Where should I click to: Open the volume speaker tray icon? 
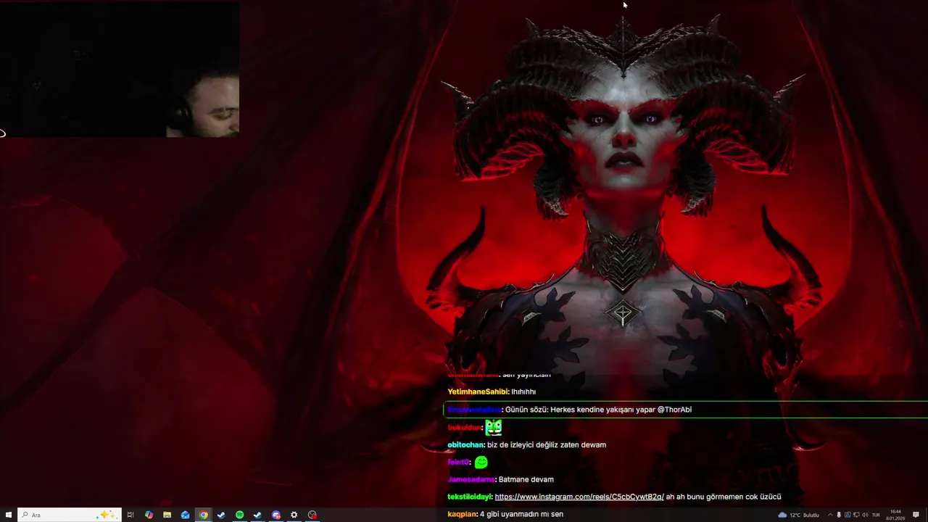[865, 515]
